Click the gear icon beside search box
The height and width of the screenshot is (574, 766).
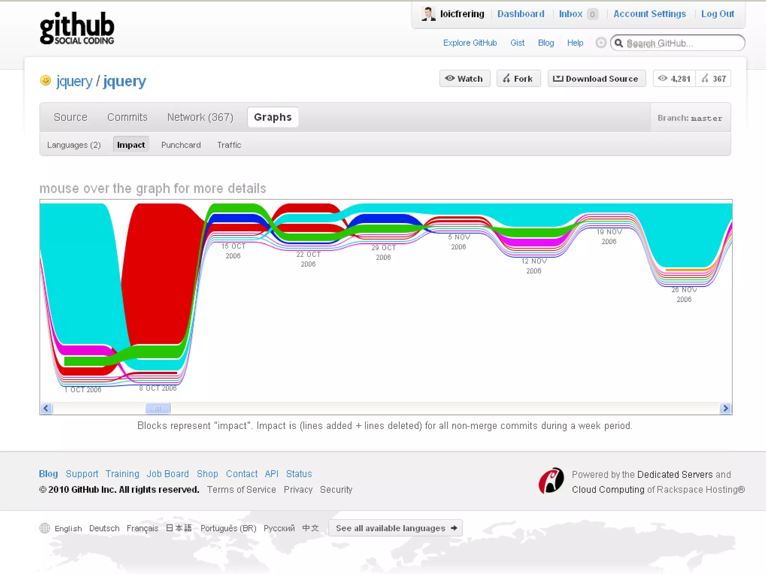pyautogui.click(x=600, y=43)
